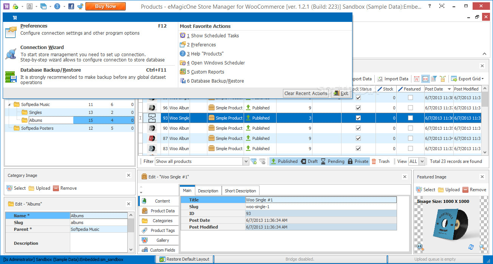Toggle the Private status filter
Screen dimensions: 493x264
pos(358,161)
